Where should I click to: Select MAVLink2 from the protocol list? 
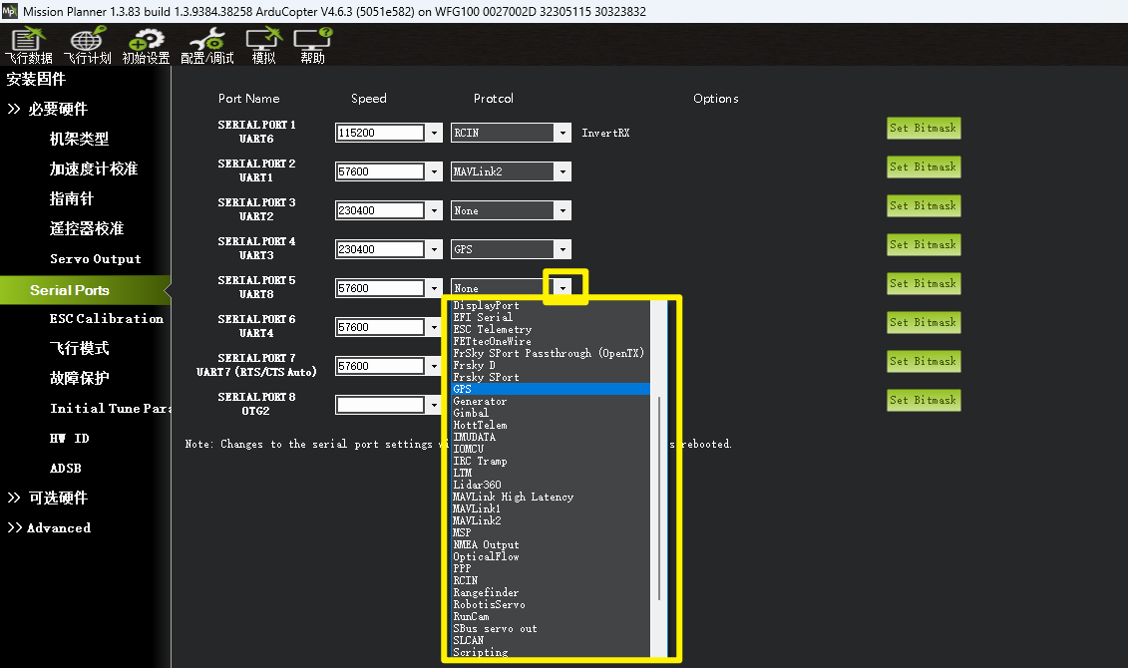(x=477, y=520)
